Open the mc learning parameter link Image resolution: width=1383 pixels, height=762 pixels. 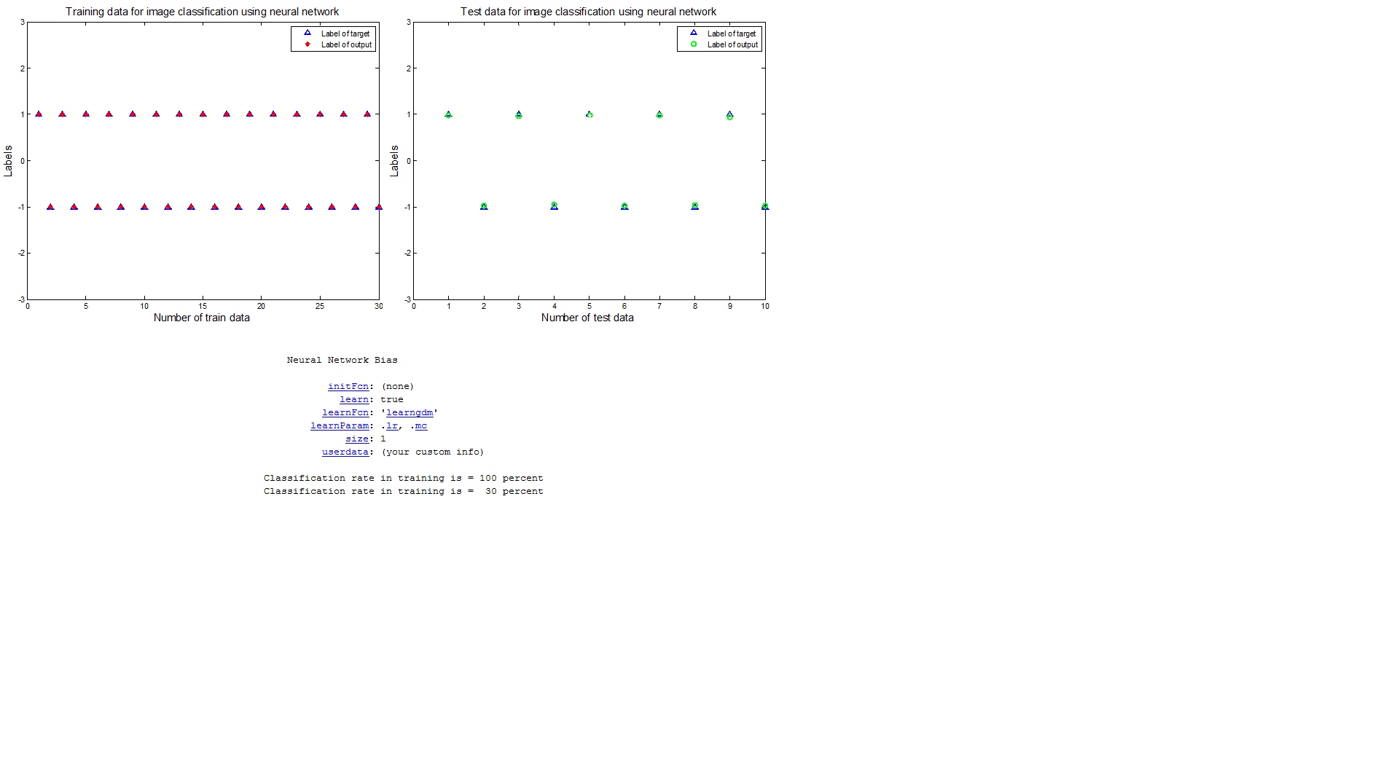421,426
